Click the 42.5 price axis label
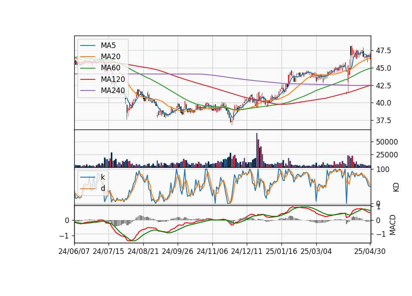This screenshot has height=296, width=412. coord(383,86)
